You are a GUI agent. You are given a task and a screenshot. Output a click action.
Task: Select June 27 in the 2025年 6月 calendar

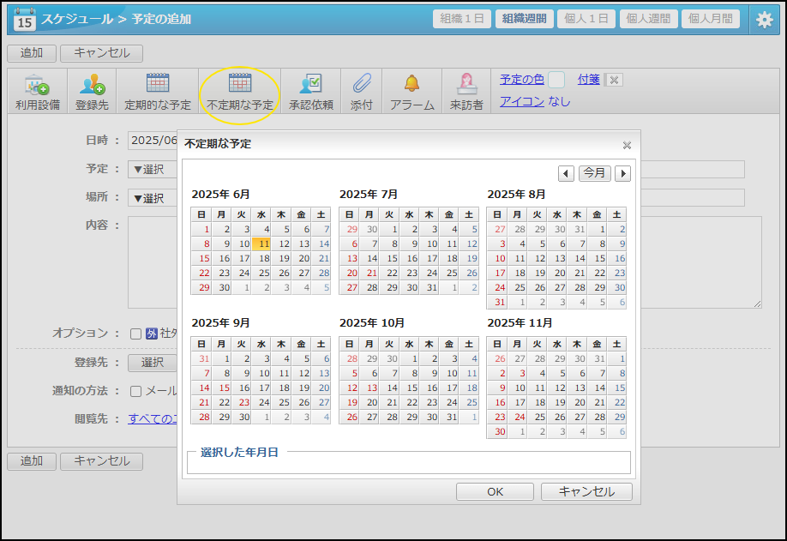pos(301,273)
